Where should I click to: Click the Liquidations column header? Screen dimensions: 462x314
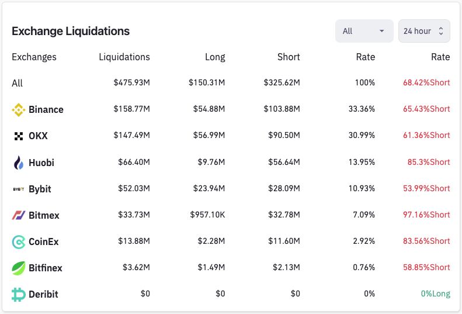click(x=124, y=57)
